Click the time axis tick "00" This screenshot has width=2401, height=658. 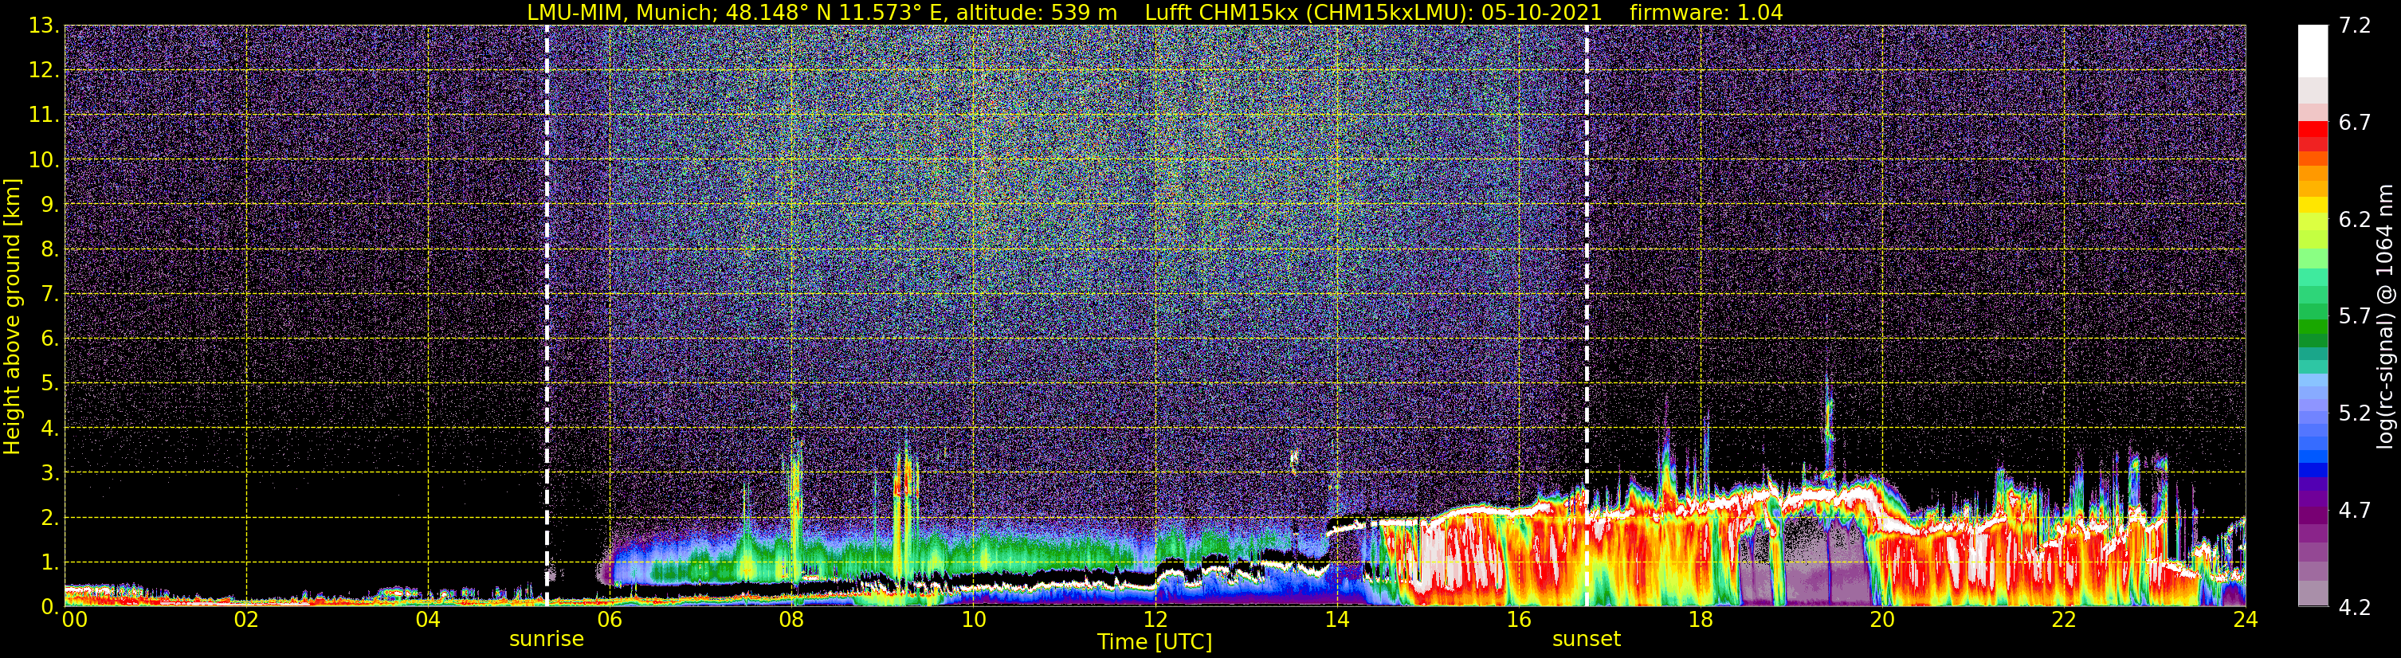tap(75, 620)
